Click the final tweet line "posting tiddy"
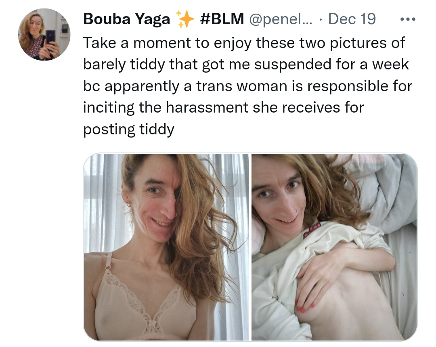Image resolution: width=436 pixels, height=347 pixels. pyautogui.click(x=129, y=130)
